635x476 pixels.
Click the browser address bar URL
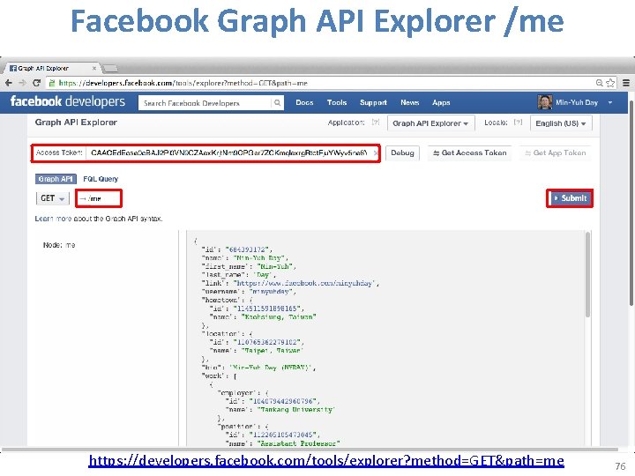click(183, 83)
